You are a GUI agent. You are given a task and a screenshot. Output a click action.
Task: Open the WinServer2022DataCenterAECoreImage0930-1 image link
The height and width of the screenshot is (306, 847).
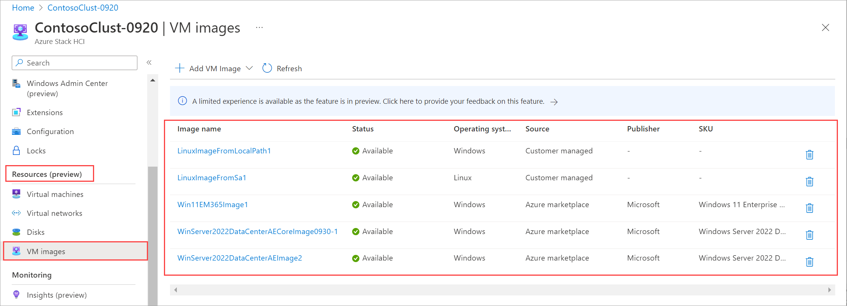(257, 231)
